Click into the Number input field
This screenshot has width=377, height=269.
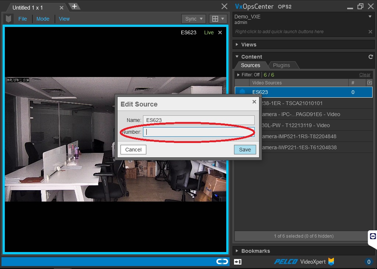click(x=198, y=132)
